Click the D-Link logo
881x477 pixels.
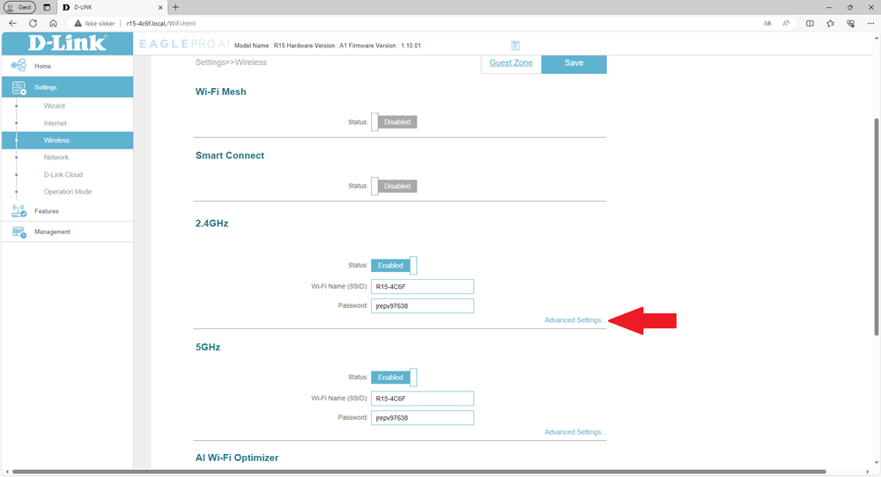click(68, 43)
